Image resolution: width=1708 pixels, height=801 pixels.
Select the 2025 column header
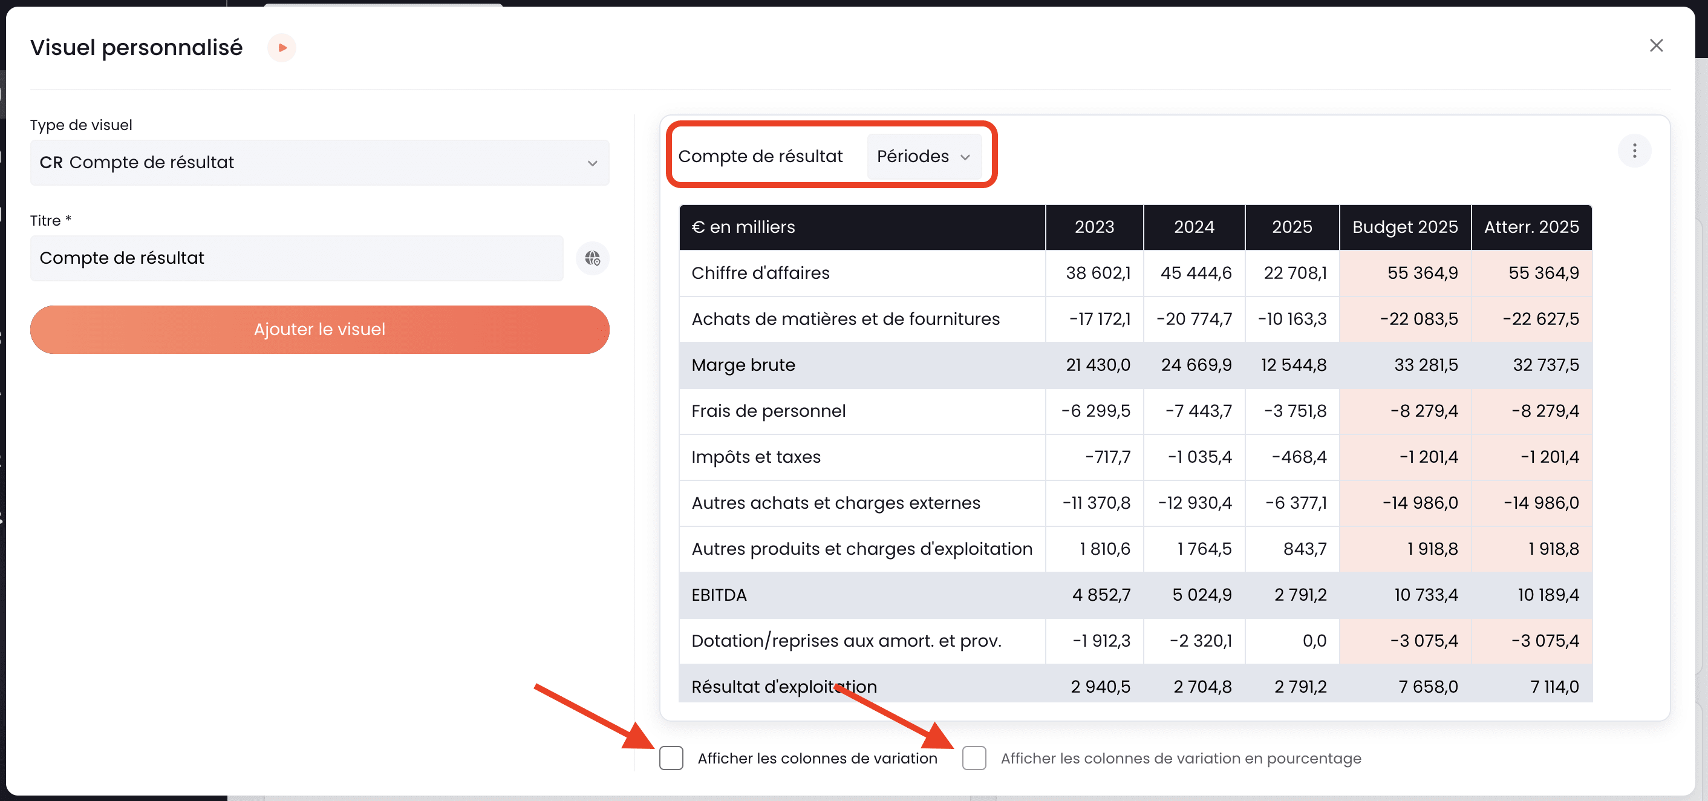pos(1292,227)
